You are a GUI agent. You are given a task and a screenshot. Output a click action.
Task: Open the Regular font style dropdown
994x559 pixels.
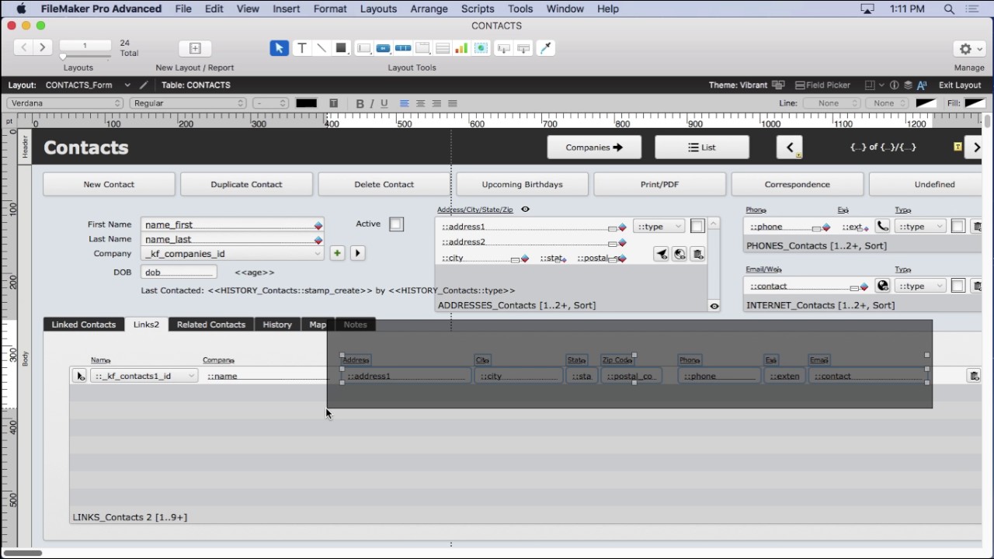pos(189,103)
